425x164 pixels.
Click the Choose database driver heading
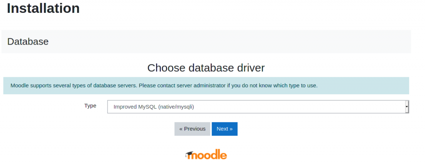tap(206, 68)
